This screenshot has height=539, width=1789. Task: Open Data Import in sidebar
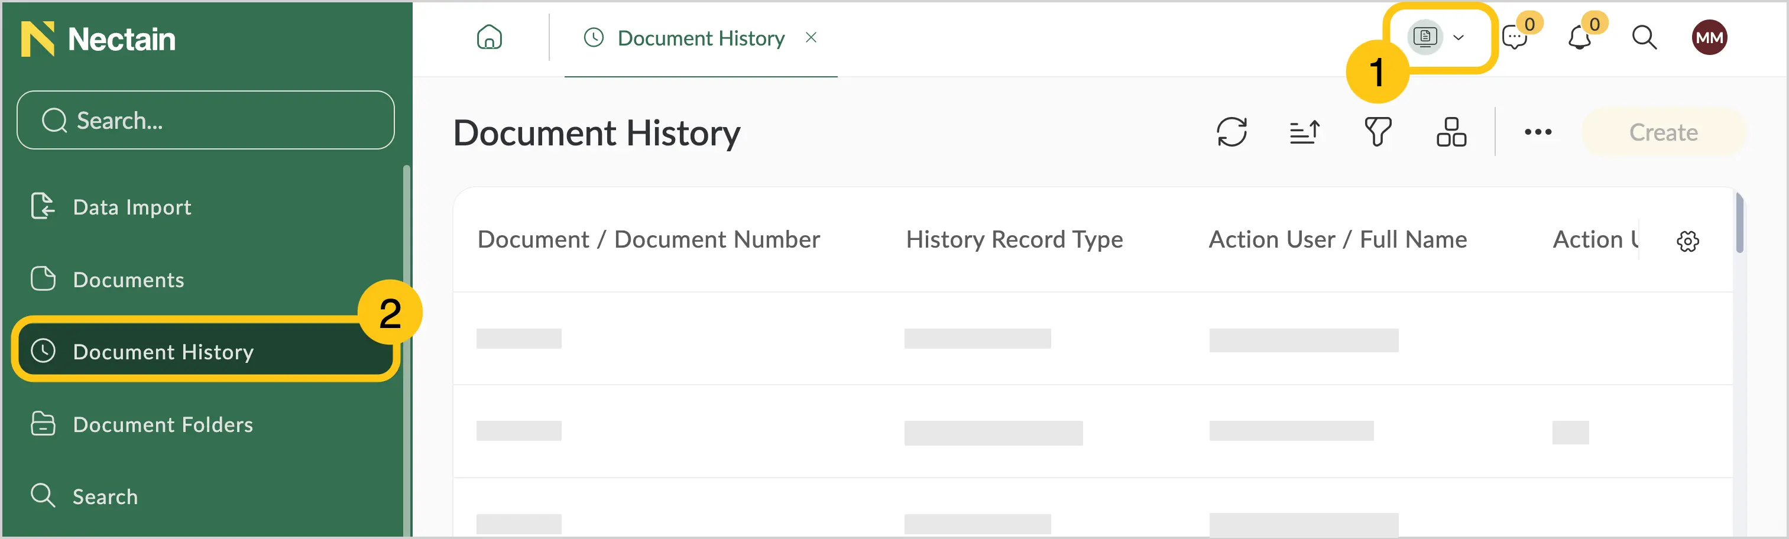206,207
